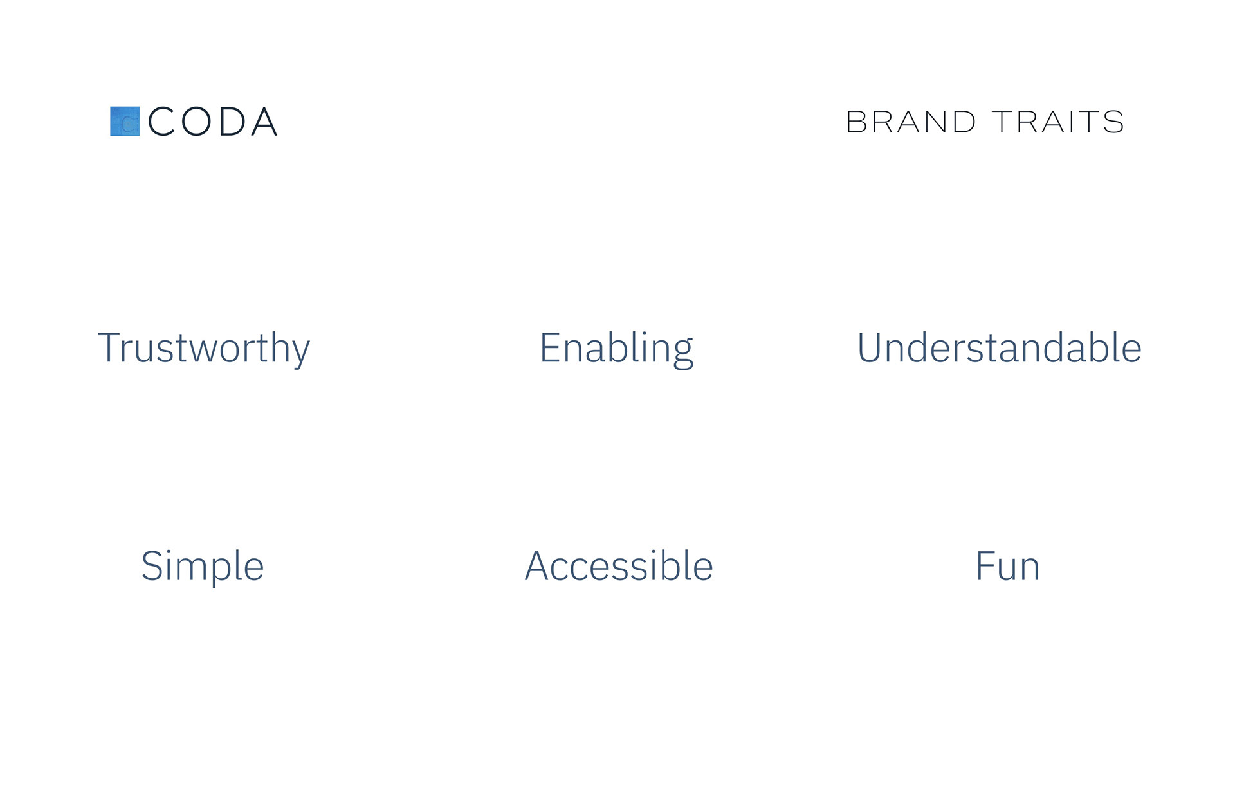The image size is (1235, 793).
Task: Select the Accessible brand trait
Action: (619, 566)
